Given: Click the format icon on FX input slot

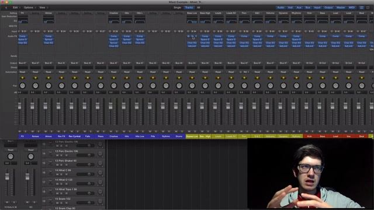Looking at the screenshot, I should tap(19, 31).
